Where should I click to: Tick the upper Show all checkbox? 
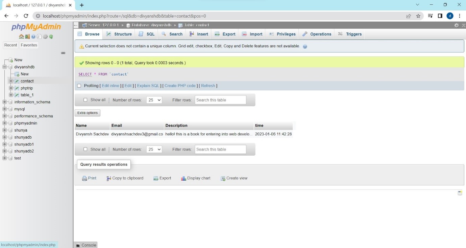[85, 100]
